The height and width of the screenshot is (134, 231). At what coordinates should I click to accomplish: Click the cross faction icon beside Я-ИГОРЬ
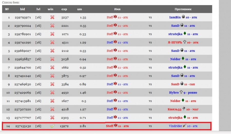pos(185,42)
